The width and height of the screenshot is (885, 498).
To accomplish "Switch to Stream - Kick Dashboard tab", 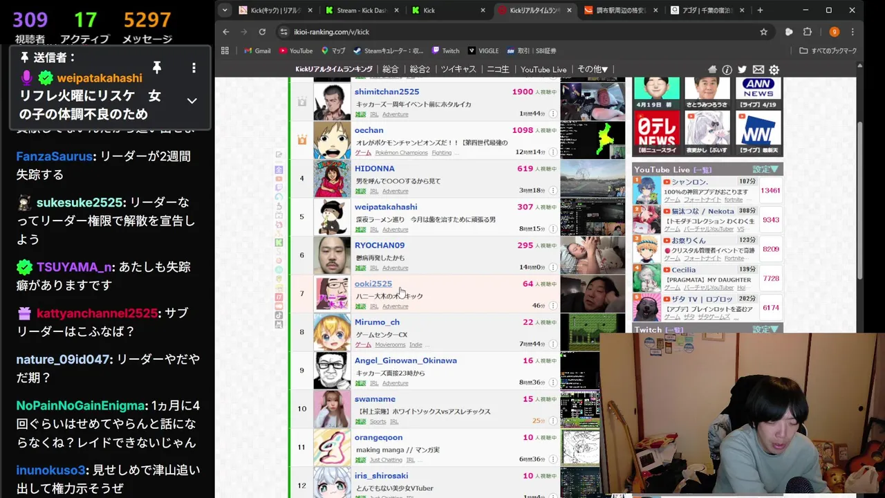I will 362,10.
